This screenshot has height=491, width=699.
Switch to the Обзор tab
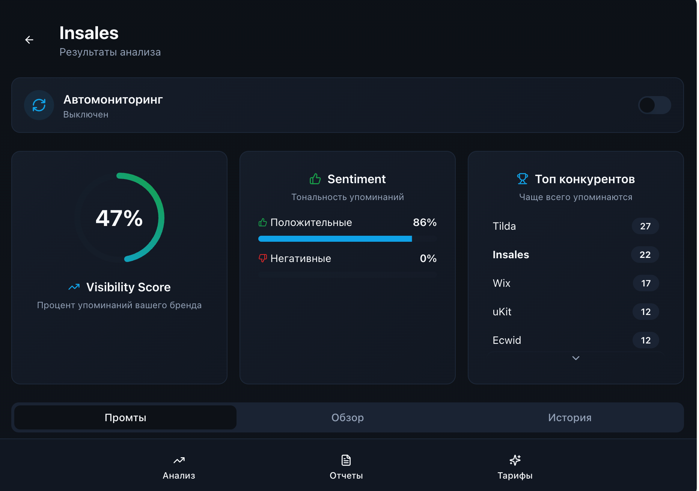(347, 417)
